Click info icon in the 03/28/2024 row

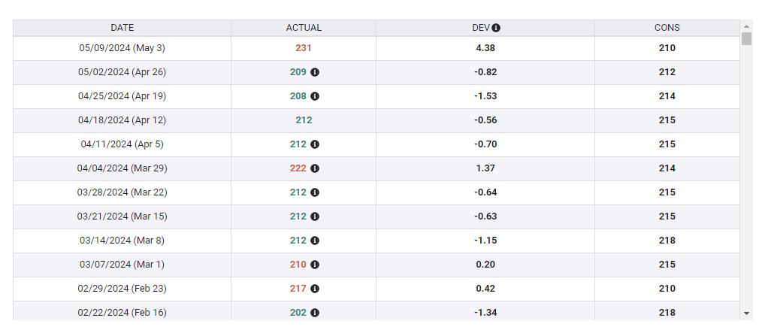click(315, 192)
